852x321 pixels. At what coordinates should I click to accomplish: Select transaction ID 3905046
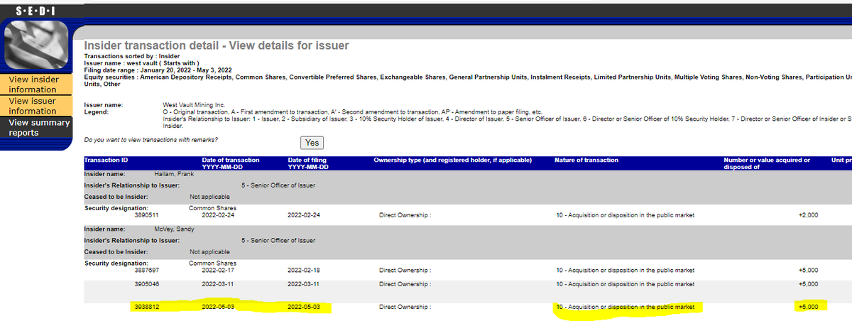(146, 284)
